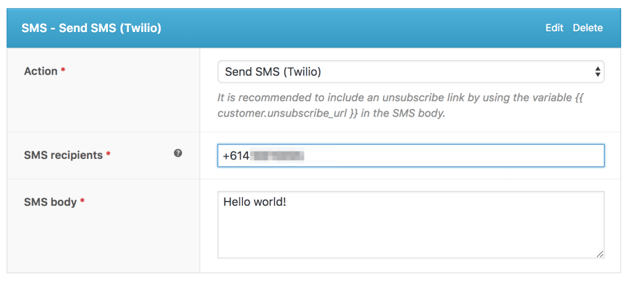Click the red asterisk beside SMS body
The height and width of the screenshot is (284, 631).
pos(83,202)
